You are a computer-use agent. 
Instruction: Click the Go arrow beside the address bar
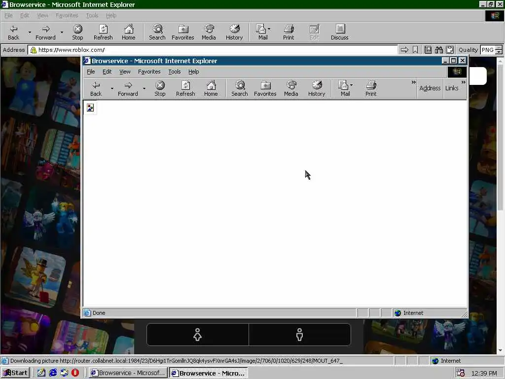coord(404,50)
